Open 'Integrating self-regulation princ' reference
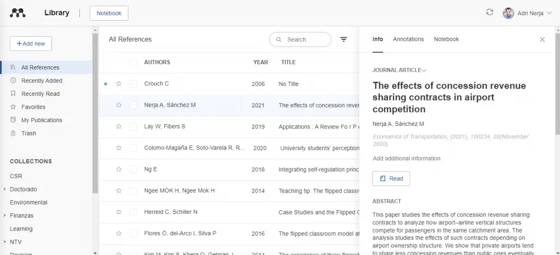The image size is (560, 255). (319, 170)
